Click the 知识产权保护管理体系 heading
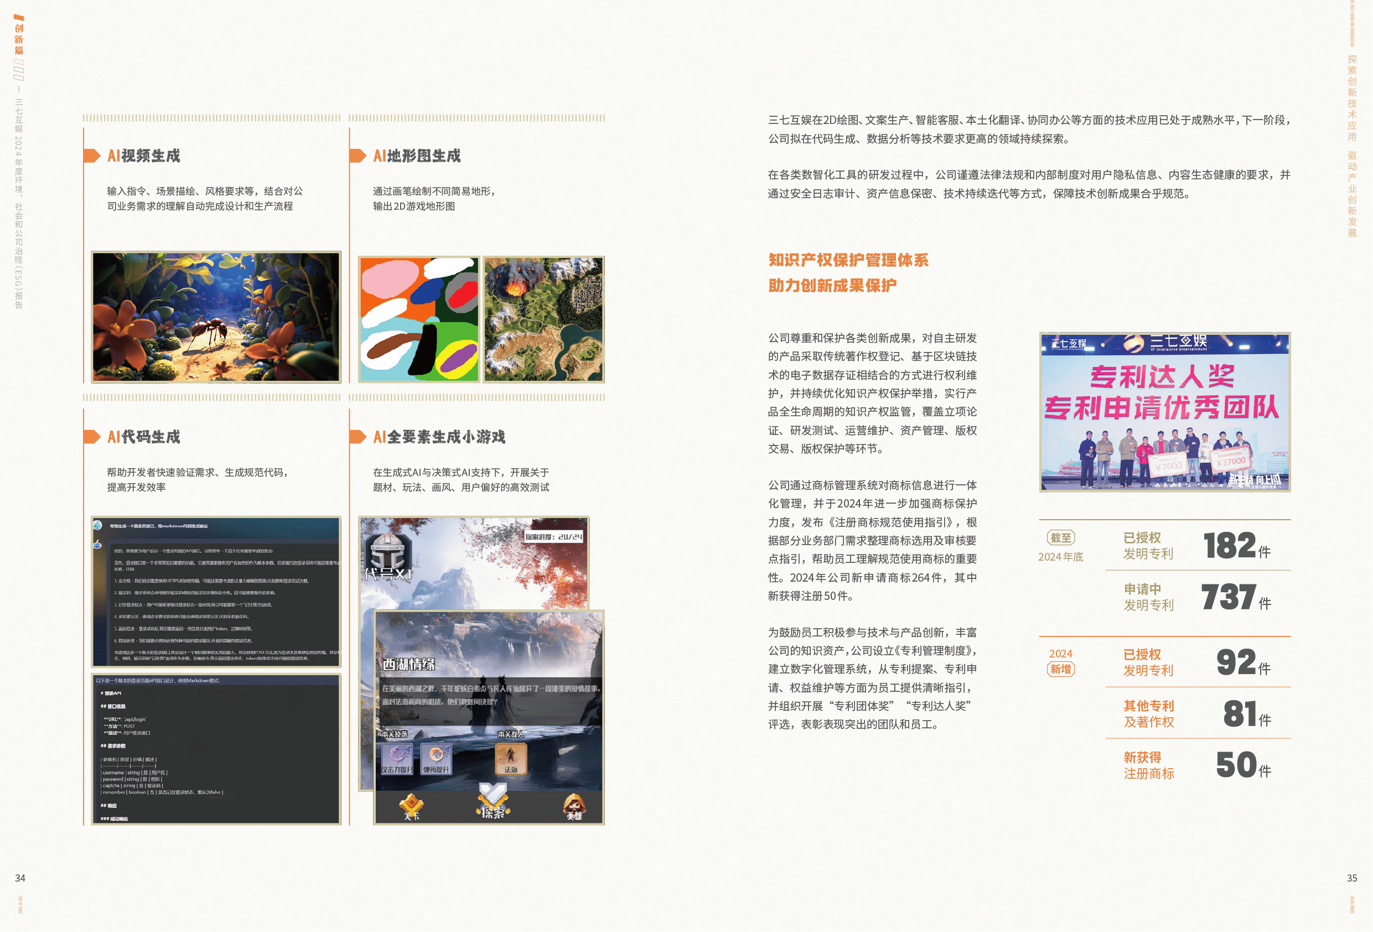The image size is (1373, 932). tap(848, 260)
